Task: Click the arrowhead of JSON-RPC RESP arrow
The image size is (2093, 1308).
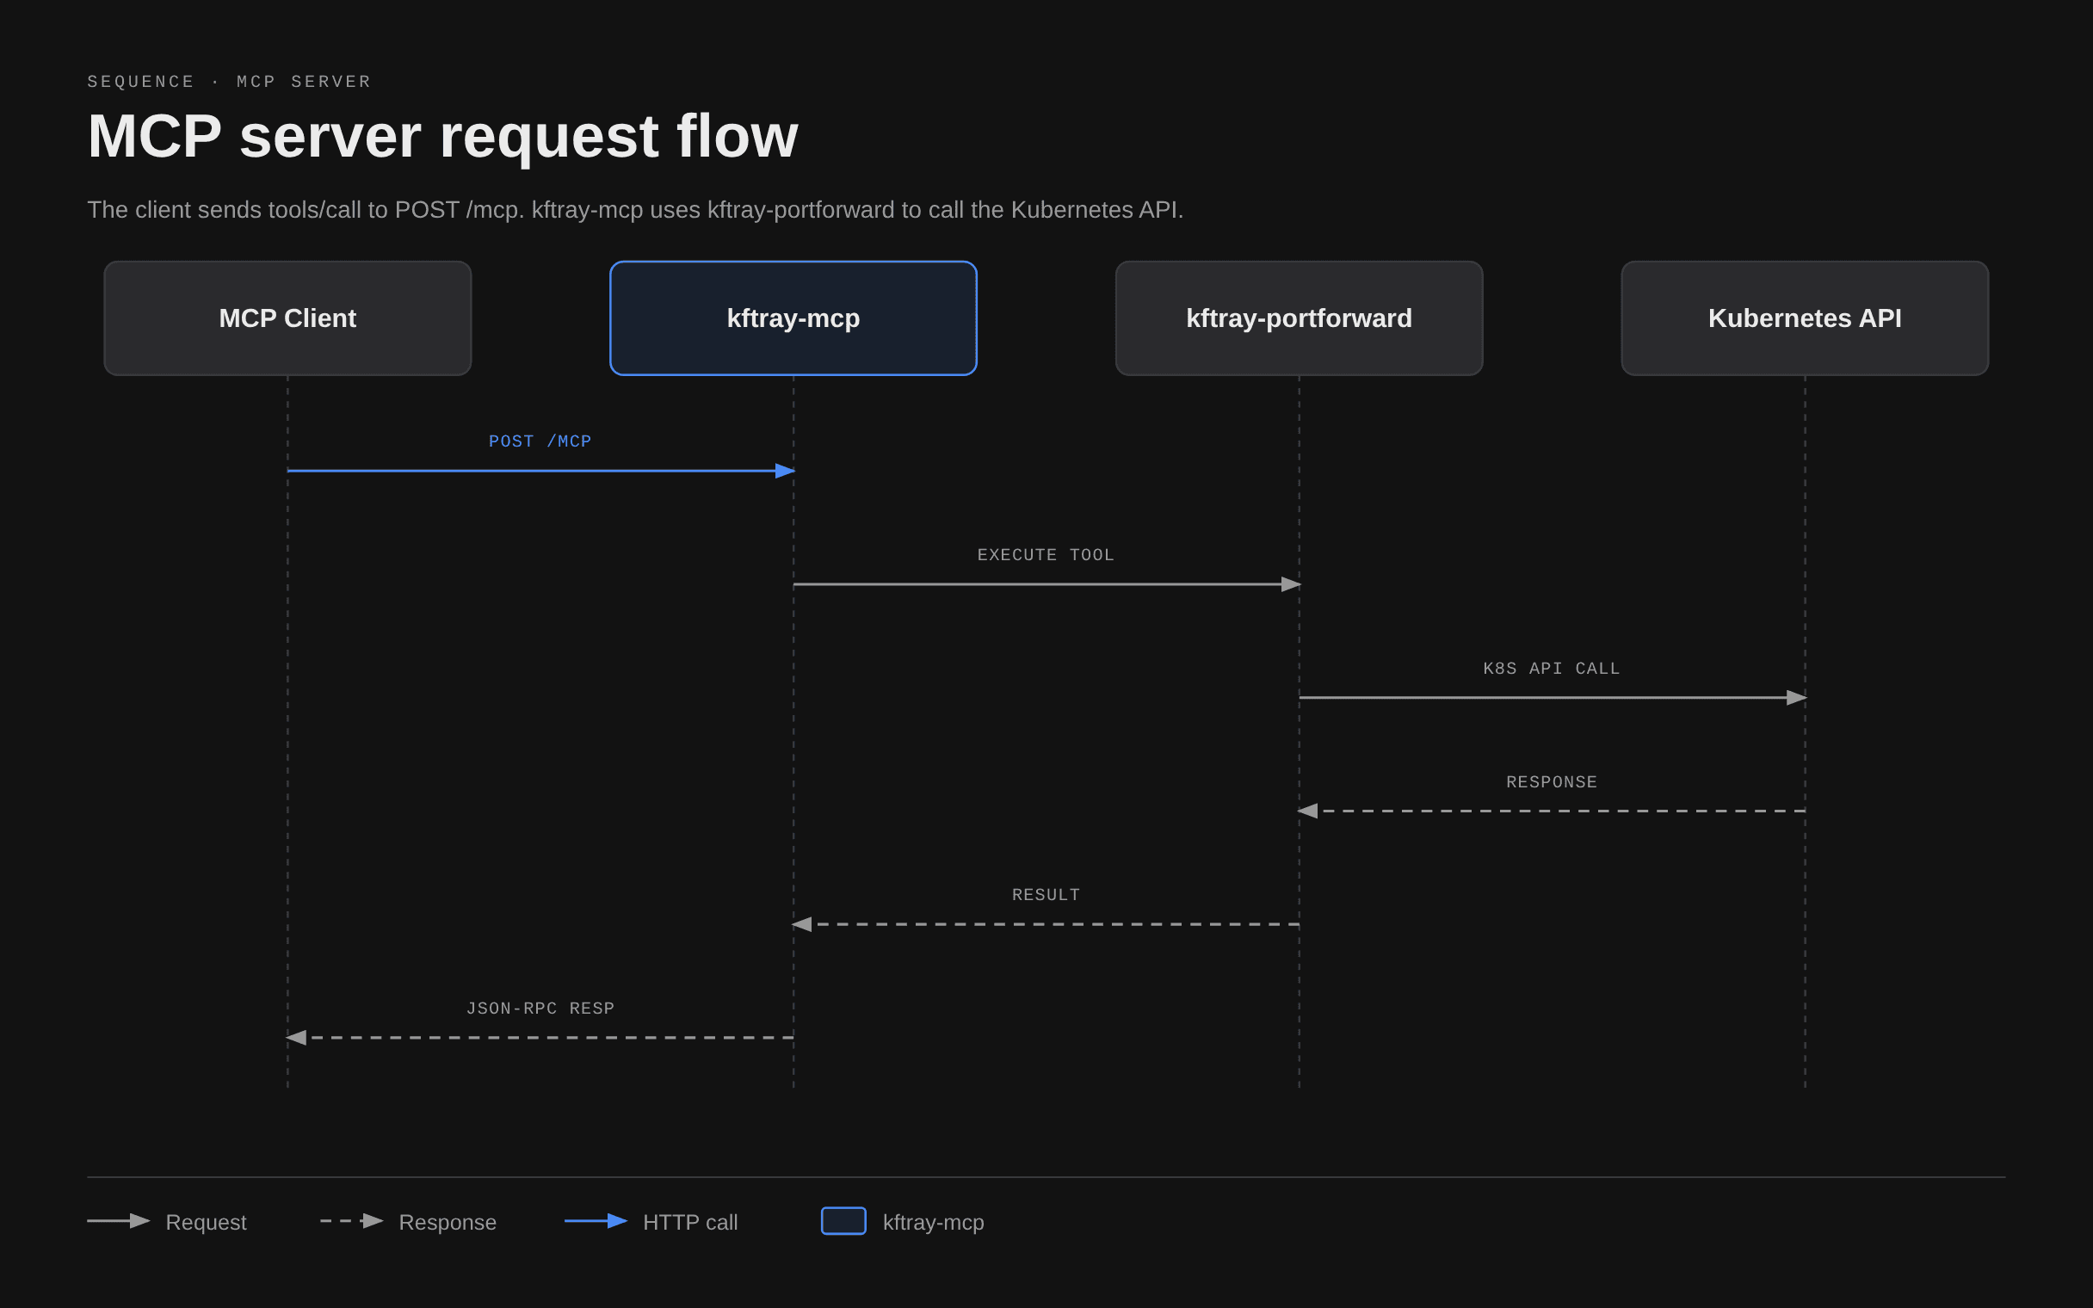Action: click(x=296, y=1037)
